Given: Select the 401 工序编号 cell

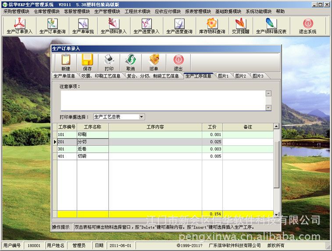Looking at the screenshot, I should (x=67, y=156).
